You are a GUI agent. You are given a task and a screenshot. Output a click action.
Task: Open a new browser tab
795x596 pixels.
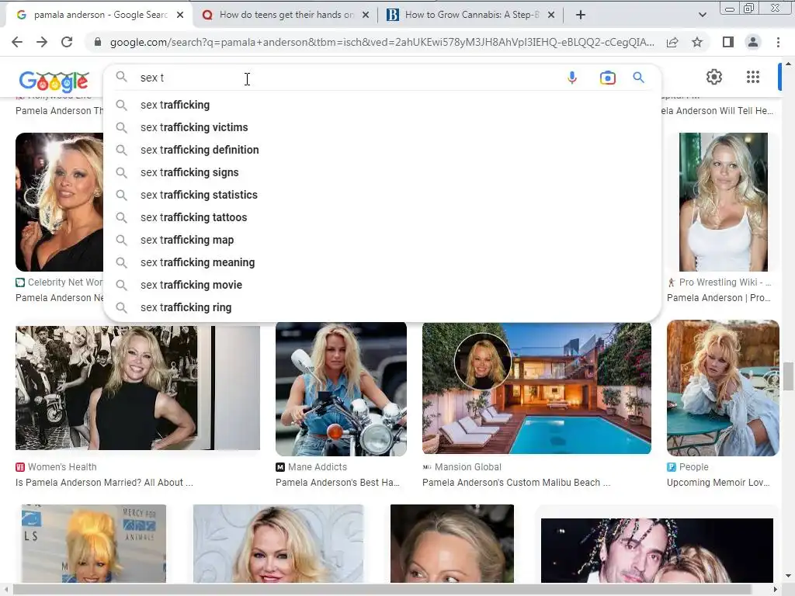581,15
